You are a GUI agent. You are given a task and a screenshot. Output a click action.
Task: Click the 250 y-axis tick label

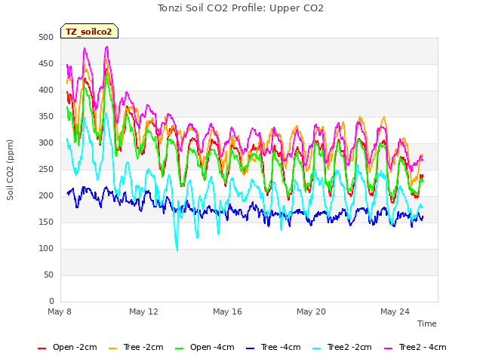(46, 169)
